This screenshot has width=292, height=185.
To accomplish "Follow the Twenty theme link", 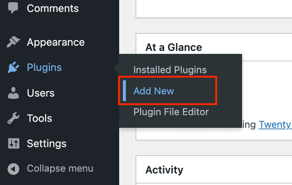I will coord(275,124).
